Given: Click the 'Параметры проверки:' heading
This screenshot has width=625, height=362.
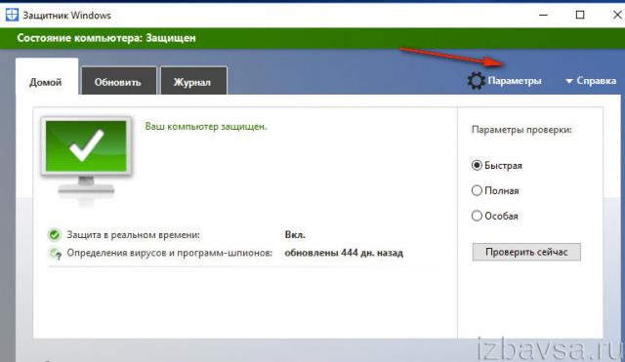Looking at the screenshot, I should click(521, 130).
